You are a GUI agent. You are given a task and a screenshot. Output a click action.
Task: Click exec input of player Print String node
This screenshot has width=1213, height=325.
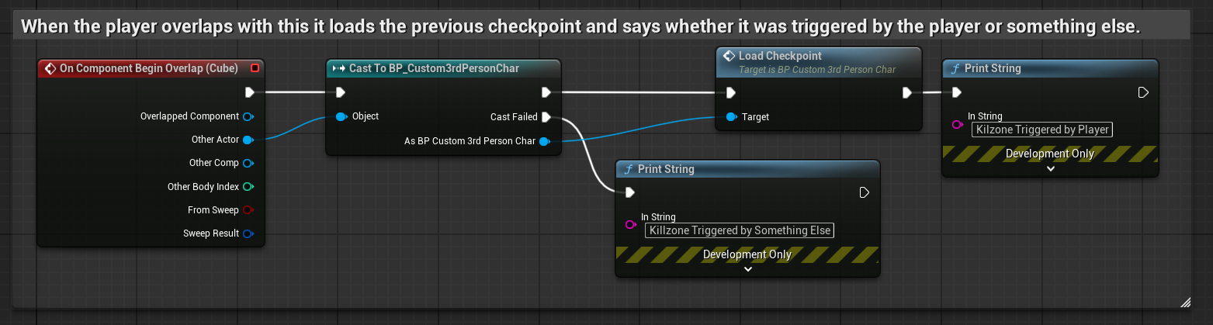point(957,92)
